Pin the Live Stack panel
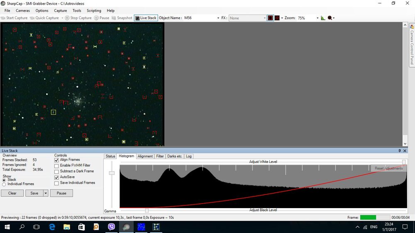This screenshot has width=415, height=233. point(400,151)
